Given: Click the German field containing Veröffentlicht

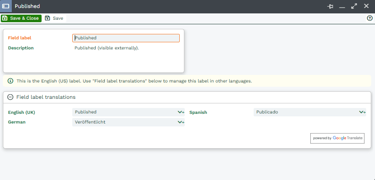Looking at the screenshot, I should [124, 122].
